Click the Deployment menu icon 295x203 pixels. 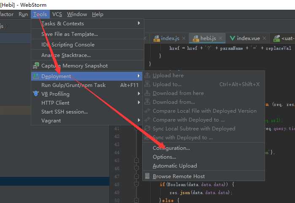(36, 76)
